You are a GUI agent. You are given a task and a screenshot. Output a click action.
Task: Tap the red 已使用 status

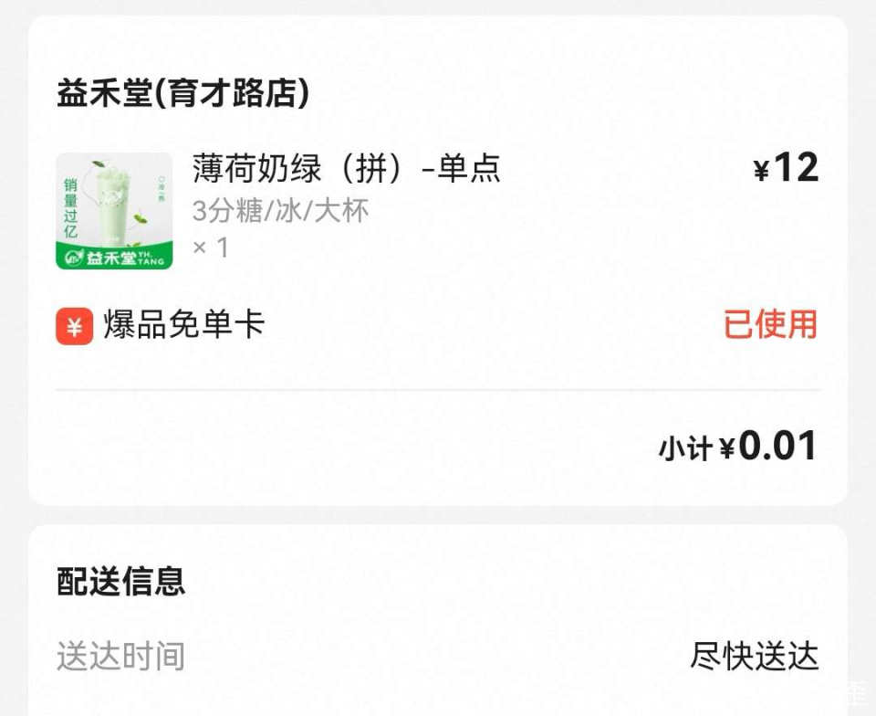pos(770,325)
